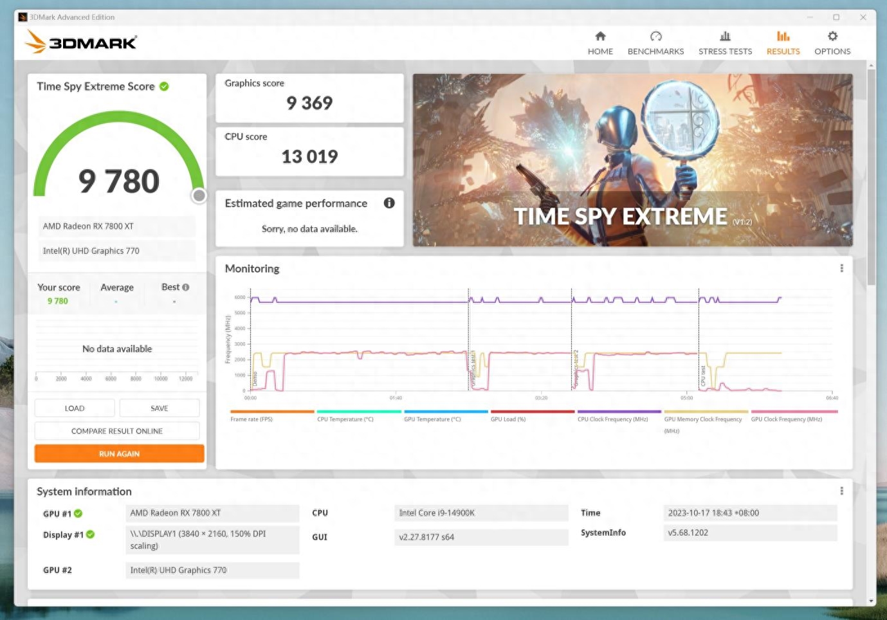Click the score gauge knob
Screen dimensions: 887x620
point(199,196)
